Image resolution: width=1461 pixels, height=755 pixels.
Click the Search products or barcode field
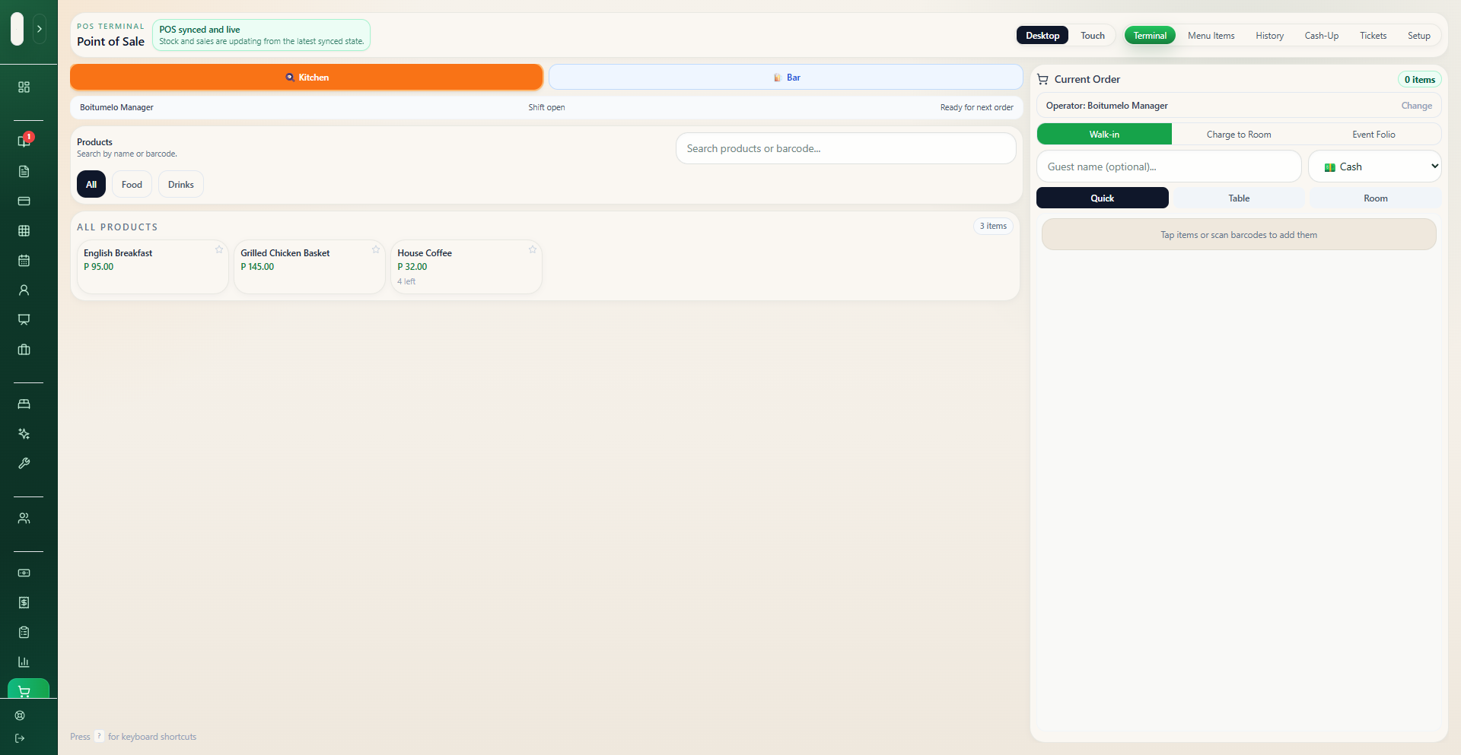(846, 148)
